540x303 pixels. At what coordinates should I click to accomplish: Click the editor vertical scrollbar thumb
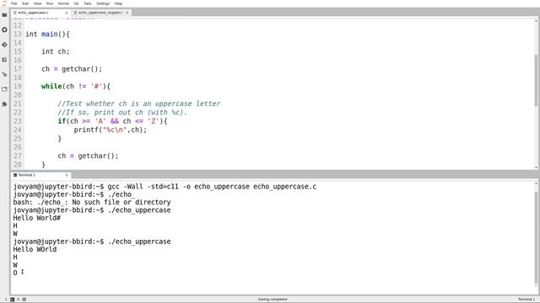[537, 81]
